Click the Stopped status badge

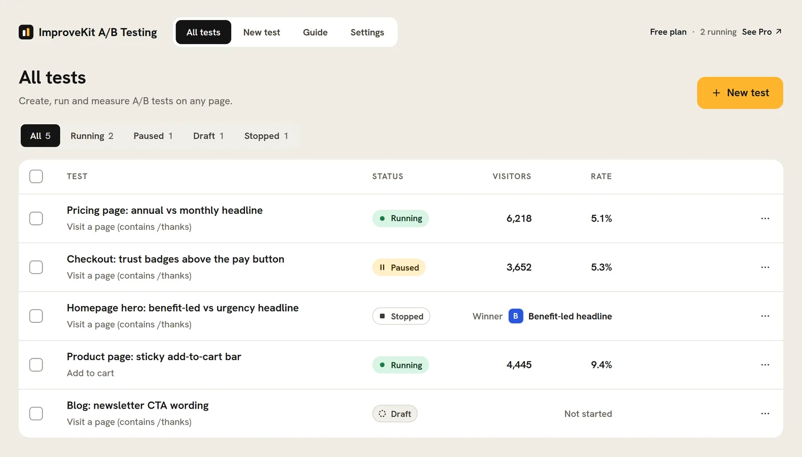coord(401,316)
